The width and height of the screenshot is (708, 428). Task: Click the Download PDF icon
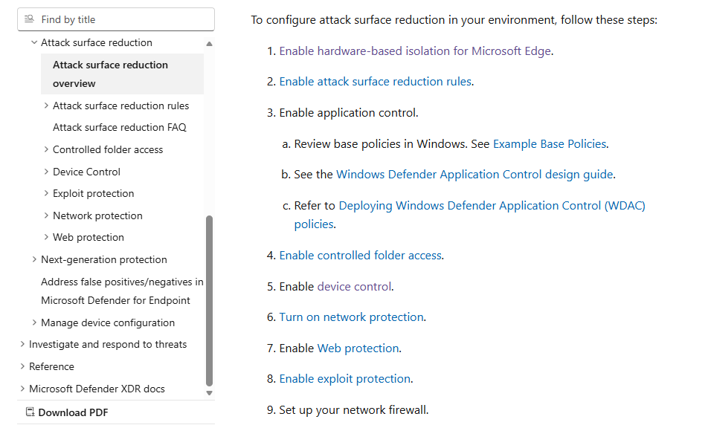pyautogui.click(x=30, y=412)
